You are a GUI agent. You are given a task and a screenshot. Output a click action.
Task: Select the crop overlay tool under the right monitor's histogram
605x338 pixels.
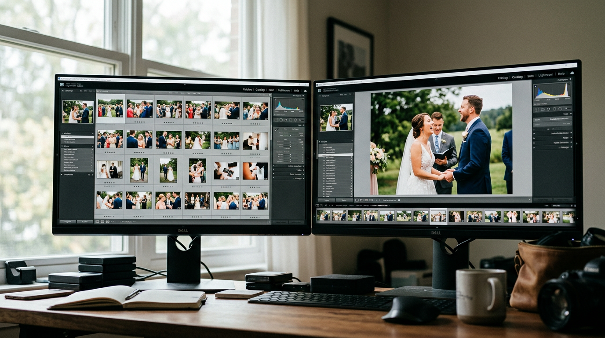pos(537,109)
